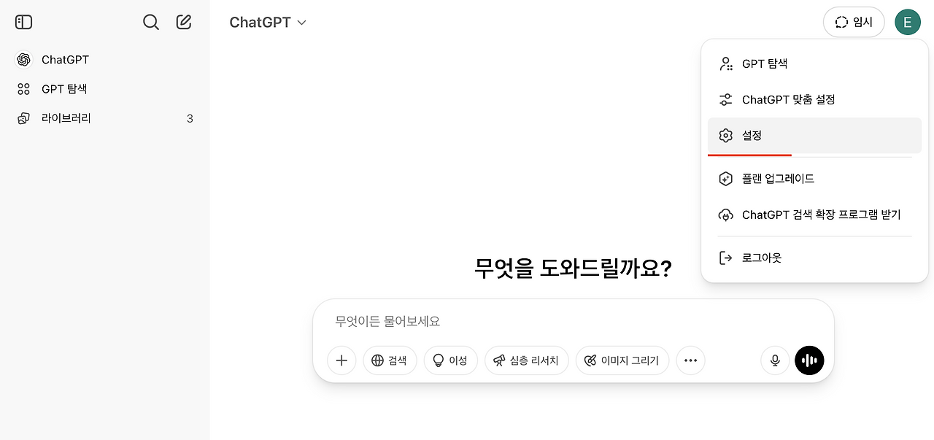Open the E profile avatar menu
The image size is (934, 440).
point(907,22)
